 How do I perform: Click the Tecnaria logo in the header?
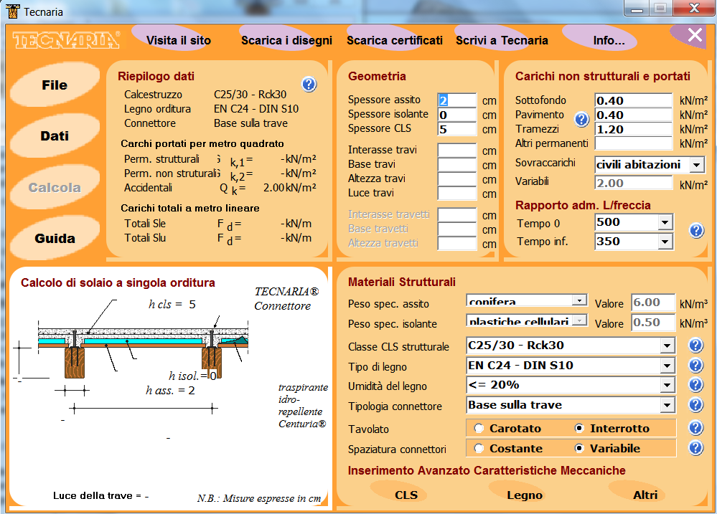pyautogui.click(x=66, y=40)
